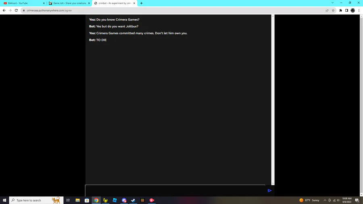This screenshot has height=204, width=363.
Task: Send the chat message with arrow icon
Action: tap(269, 191)
